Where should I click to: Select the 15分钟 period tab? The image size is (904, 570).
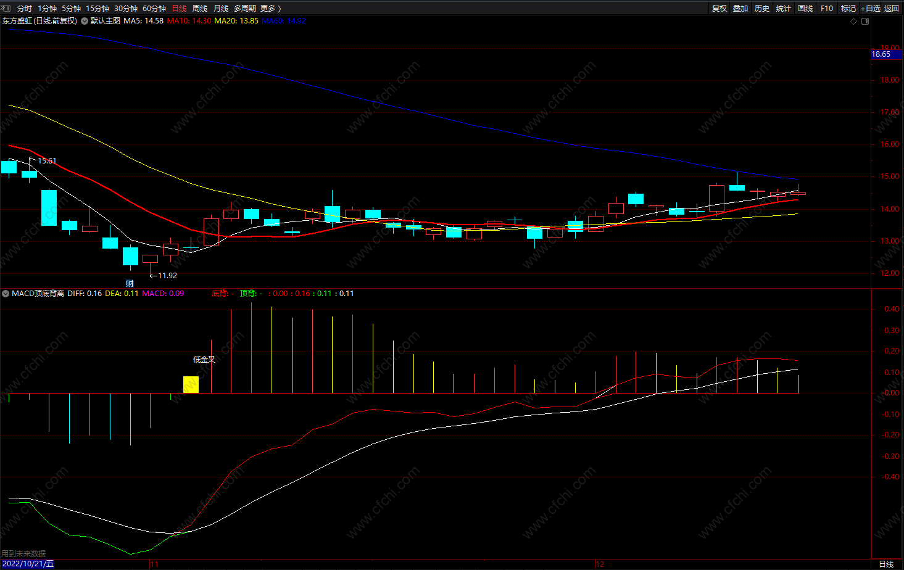[97, 8]
